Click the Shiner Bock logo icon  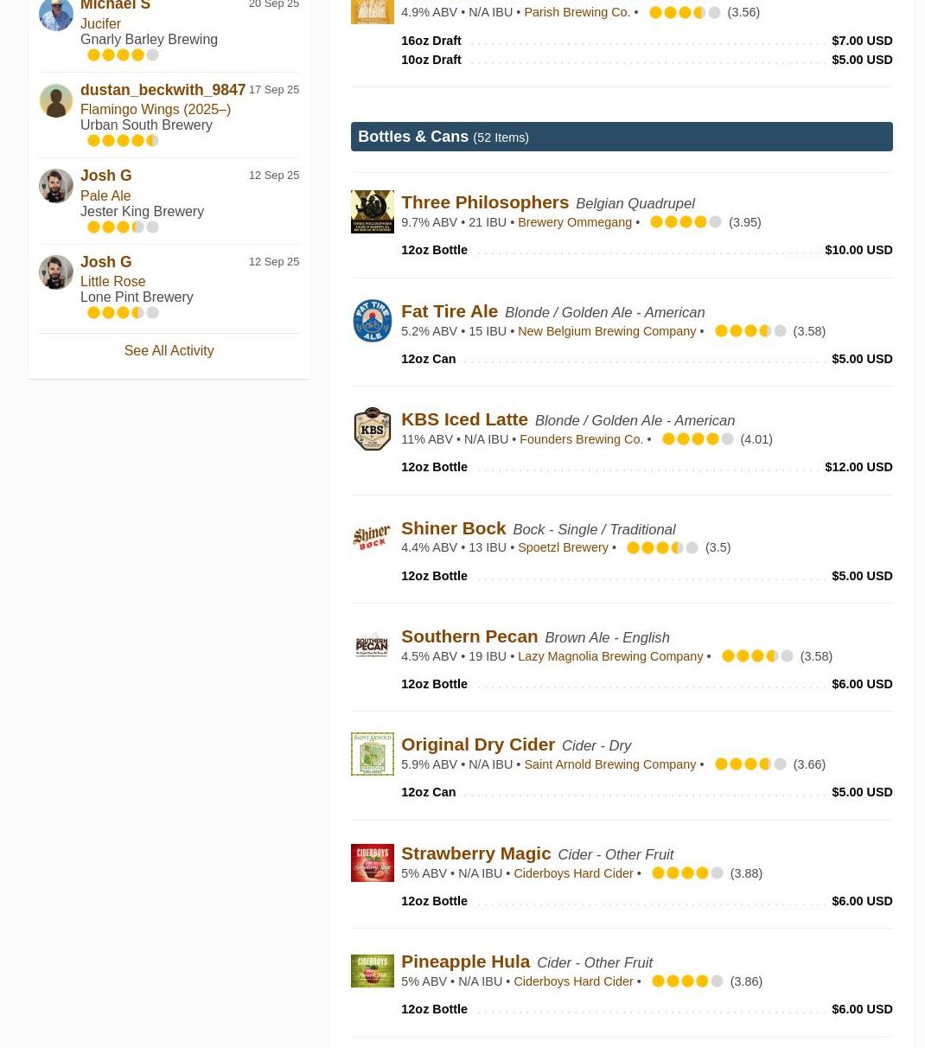(x=373, y=538)
